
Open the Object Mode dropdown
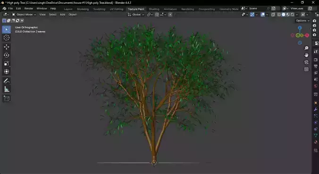point(24,15)
